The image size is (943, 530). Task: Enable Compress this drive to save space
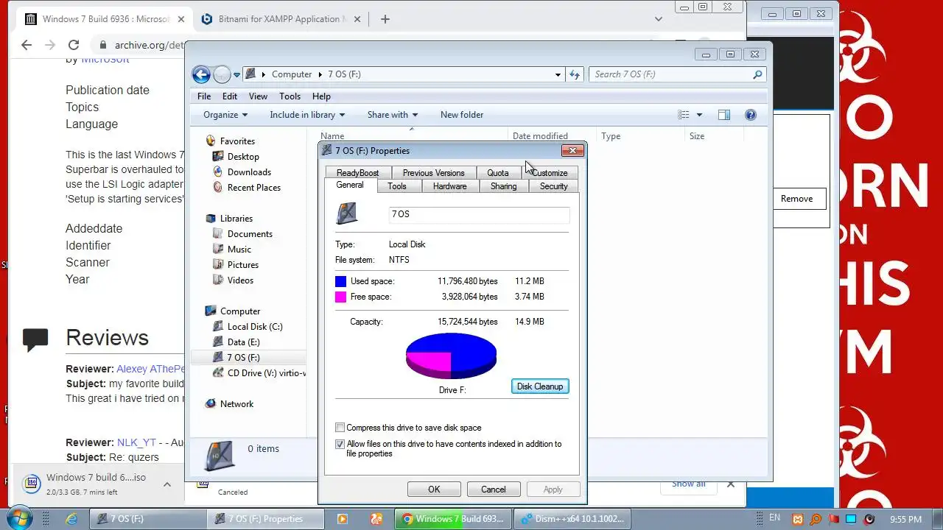[x=340, y=428]
